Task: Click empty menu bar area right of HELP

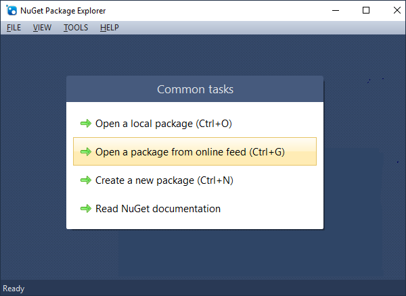Action: click(257, 28)
